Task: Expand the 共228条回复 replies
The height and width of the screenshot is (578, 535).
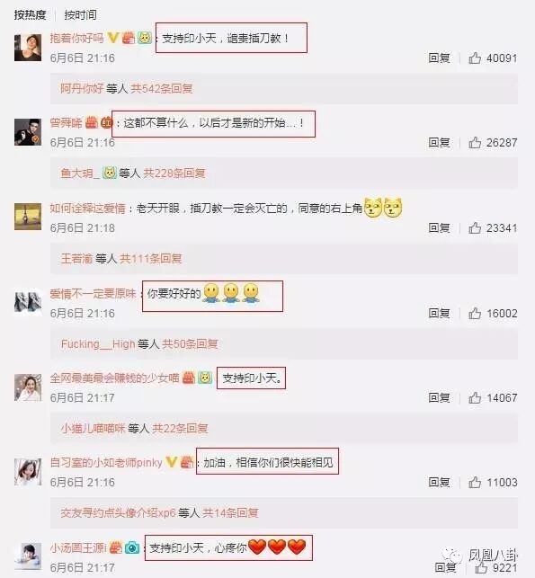Action: pyautogui.click(x=174, y=173)
